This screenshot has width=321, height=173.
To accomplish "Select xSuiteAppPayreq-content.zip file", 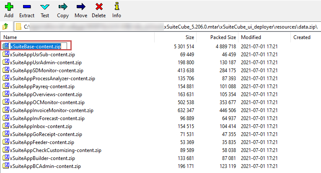I will pos(42,86).
